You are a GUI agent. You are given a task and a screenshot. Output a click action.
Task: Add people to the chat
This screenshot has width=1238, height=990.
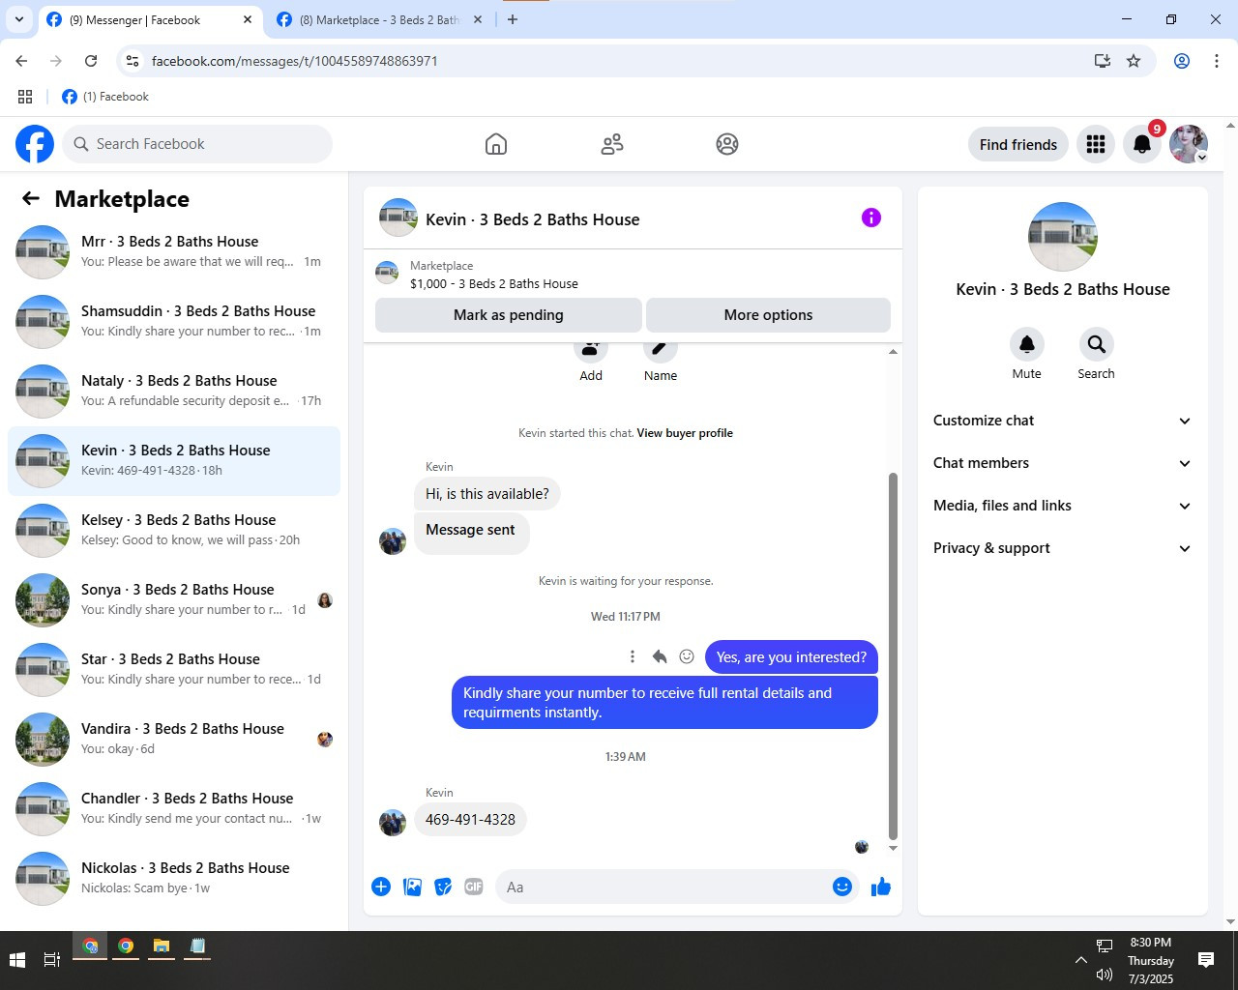[x=591, y=350]
